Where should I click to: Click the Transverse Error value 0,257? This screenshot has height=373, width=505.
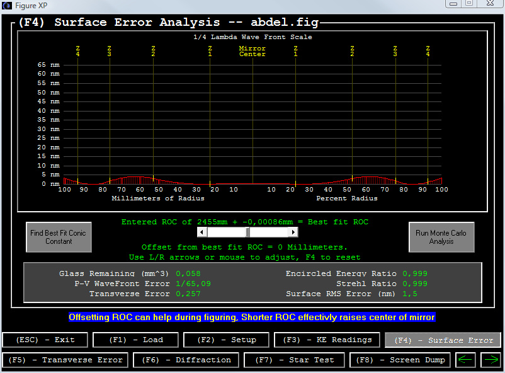tap(188, 294)
